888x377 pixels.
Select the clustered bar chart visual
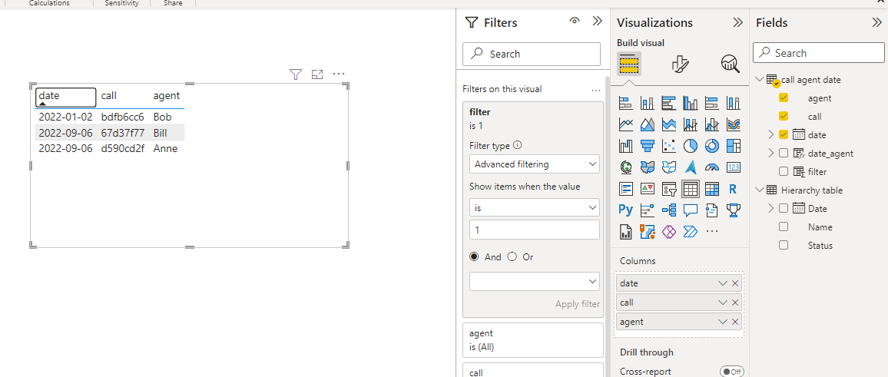[x=668, y=103]
